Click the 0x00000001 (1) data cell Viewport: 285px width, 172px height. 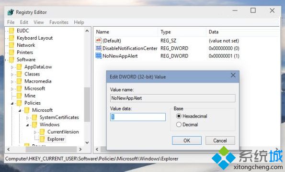(x=224, y=56)
